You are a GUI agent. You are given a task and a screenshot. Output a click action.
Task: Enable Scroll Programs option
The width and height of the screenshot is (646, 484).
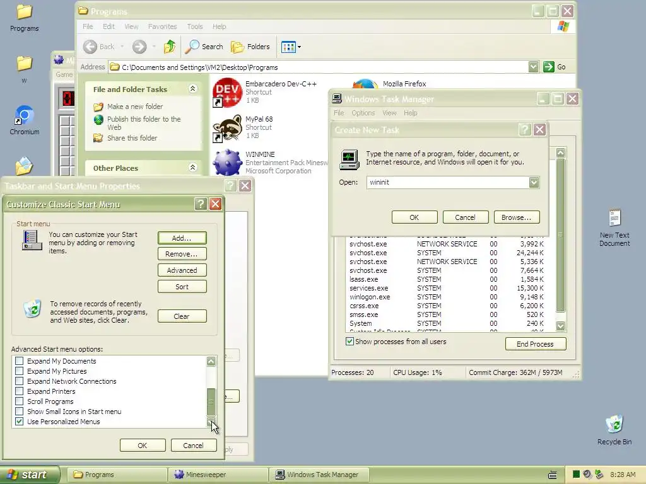point(19,401)
